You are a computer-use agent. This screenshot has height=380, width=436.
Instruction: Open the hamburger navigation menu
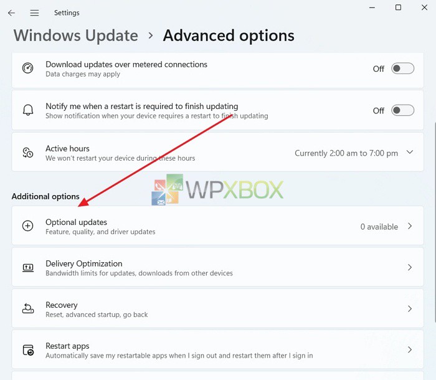[x=34, y=13]
